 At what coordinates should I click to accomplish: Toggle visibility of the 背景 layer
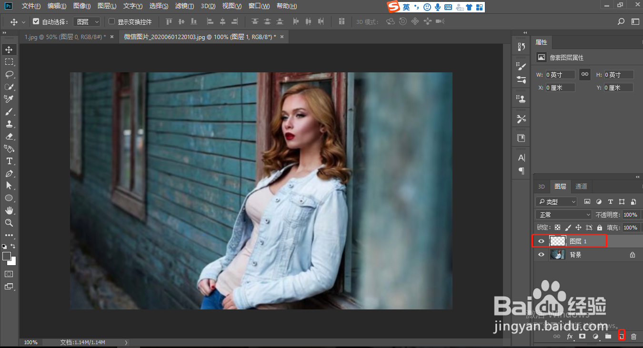point(541,255)
